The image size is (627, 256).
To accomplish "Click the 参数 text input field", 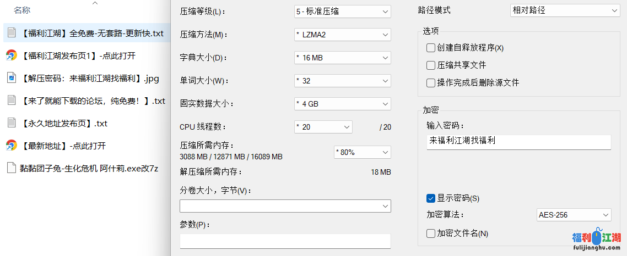I will tap(285, 241).
